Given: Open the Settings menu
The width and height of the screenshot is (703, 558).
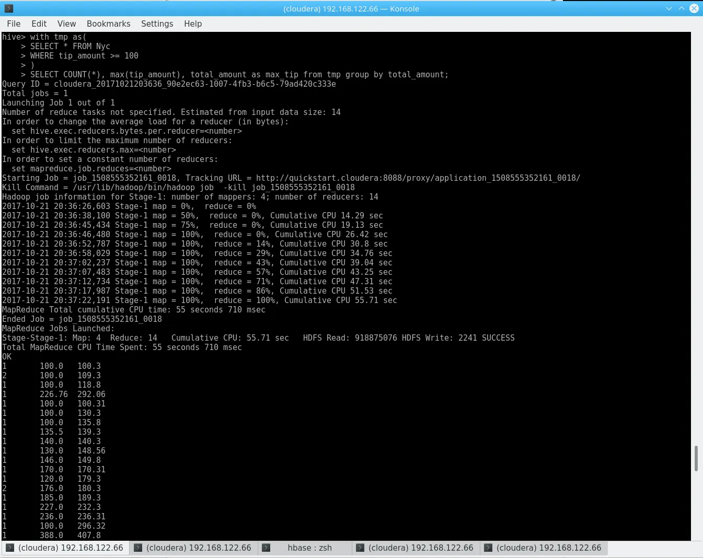Looking at the screenshot, I should [x=157, y=24].
